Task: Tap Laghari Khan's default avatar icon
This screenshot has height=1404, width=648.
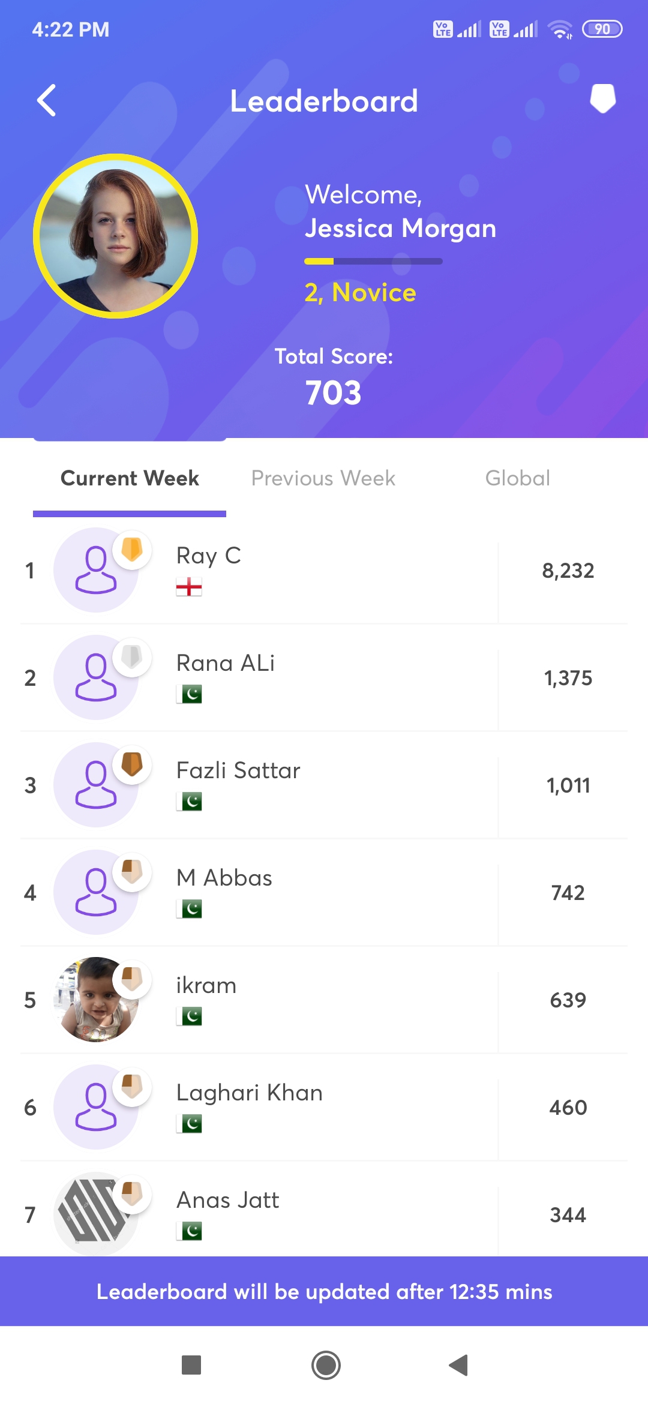Action: point(95,1107)
